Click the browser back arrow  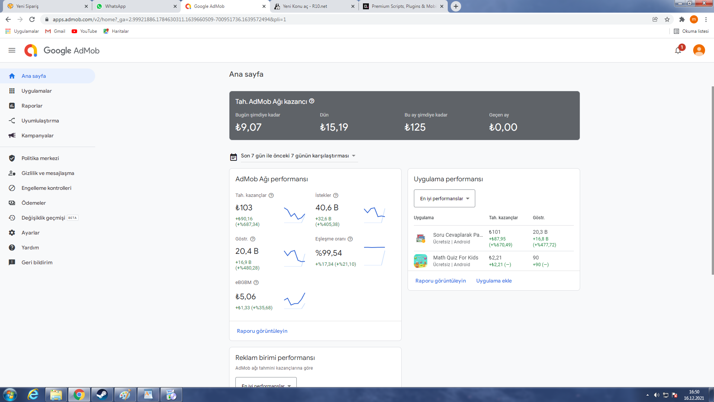coord(8,19)
